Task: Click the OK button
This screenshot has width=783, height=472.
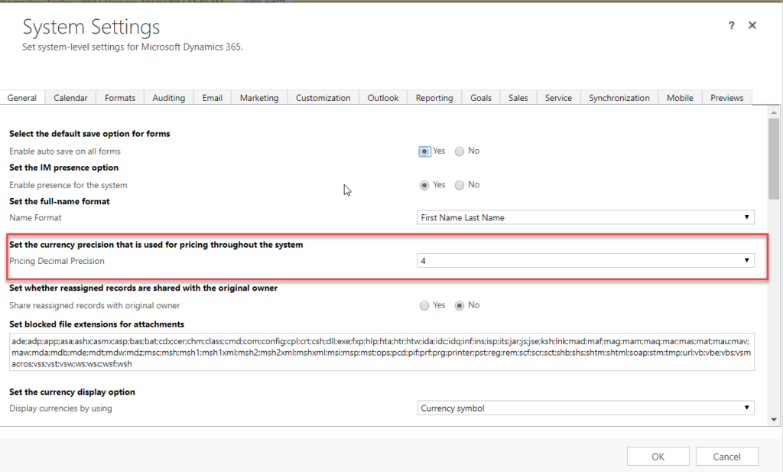Action: (x=658, y=457)
